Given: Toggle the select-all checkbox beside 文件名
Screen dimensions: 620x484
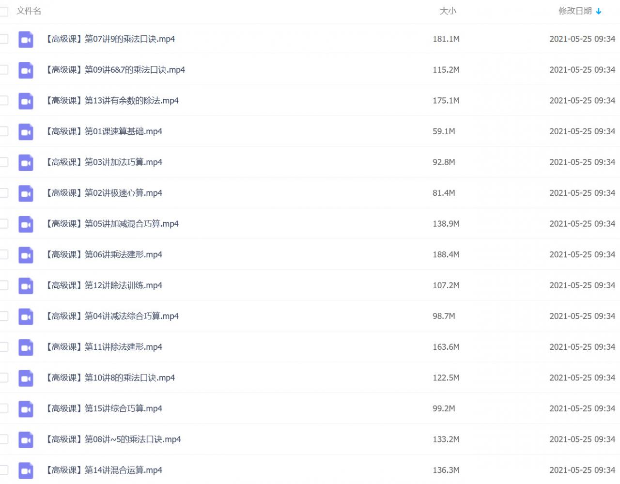Looking at the screenshot, I should [4, 11].
